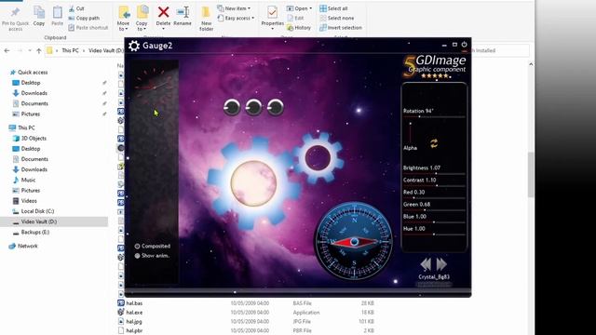Open the Easy access dropdown
596x335 pixels.
[x=236, y=18]
